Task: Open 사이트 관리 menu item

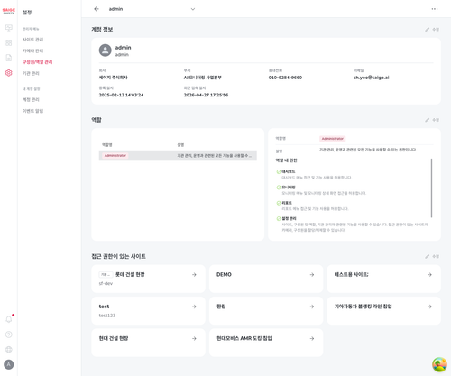Action: 33,40
